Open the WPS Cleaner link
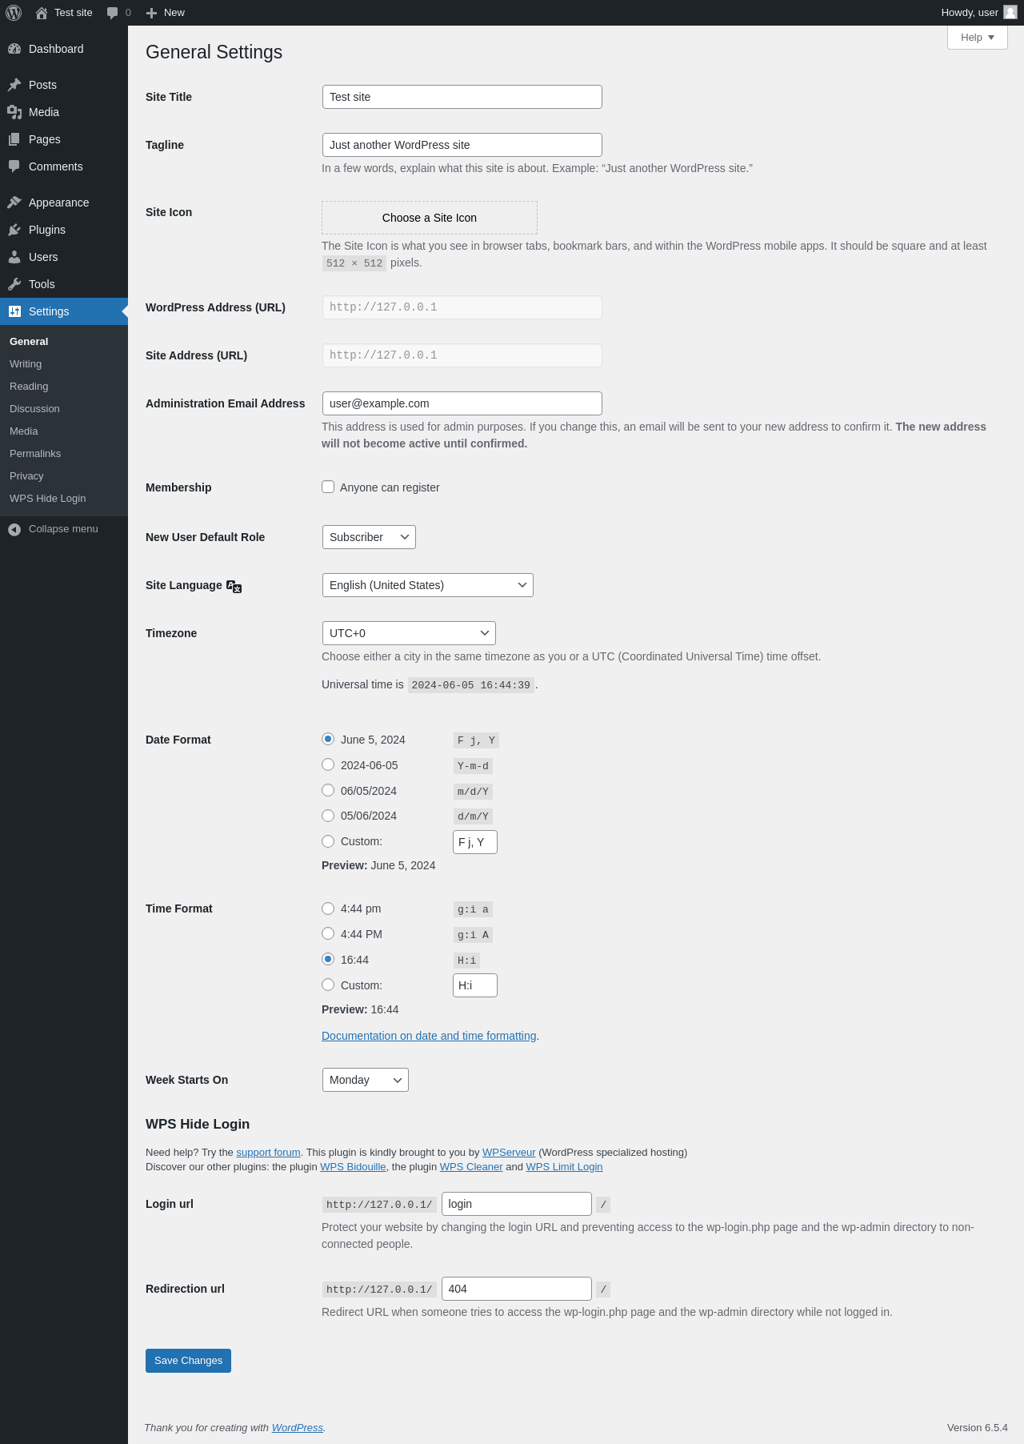 [471, 1167]
